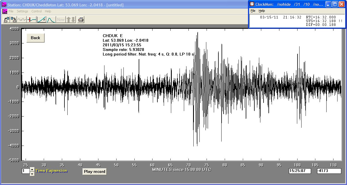This screenshot has width=347, height=185.
Task: Click the CHDUK E channel label
Action: 113,36
